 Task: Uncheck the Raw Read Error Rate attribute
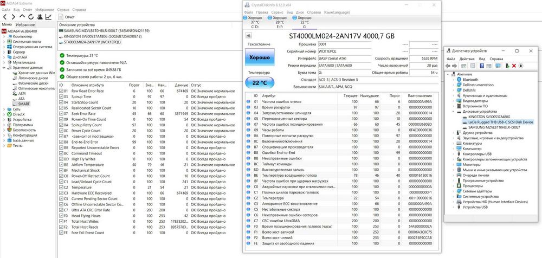pos(61,91)
